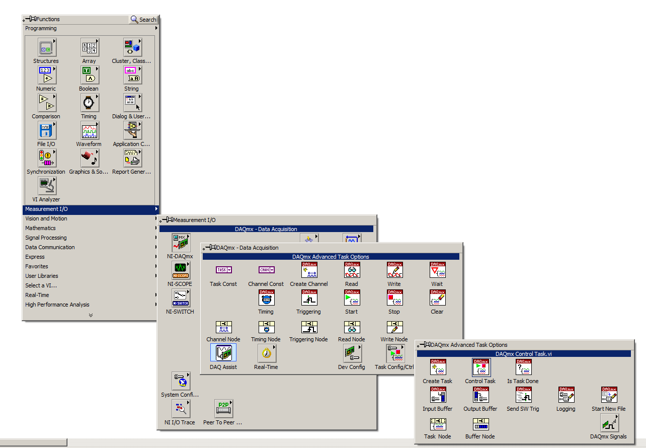This screenshot has height=448, width=646.
Task: Open the Dialog & User palette icon
Action: coord(132,103)
